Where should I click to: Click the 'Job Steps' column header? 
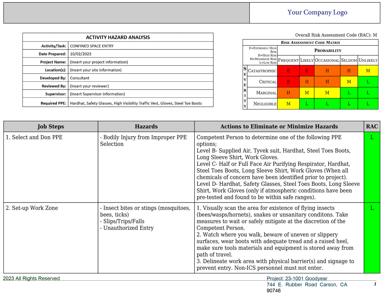(51, 127)
